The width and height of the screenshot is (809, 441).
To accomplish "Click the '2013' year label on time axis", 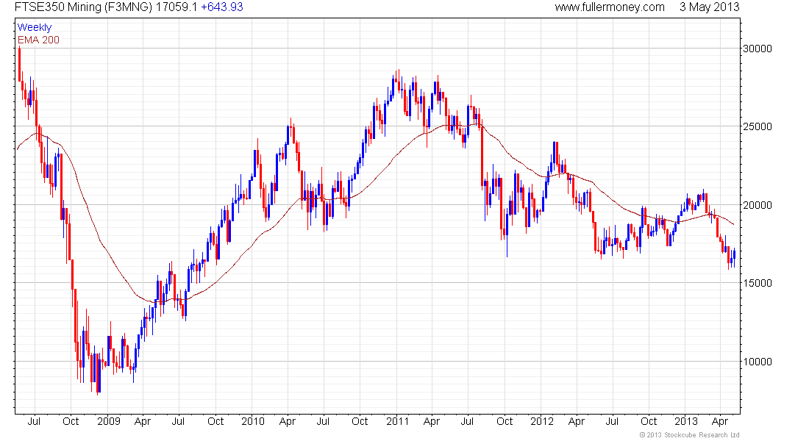I will (x=686, y=421).
